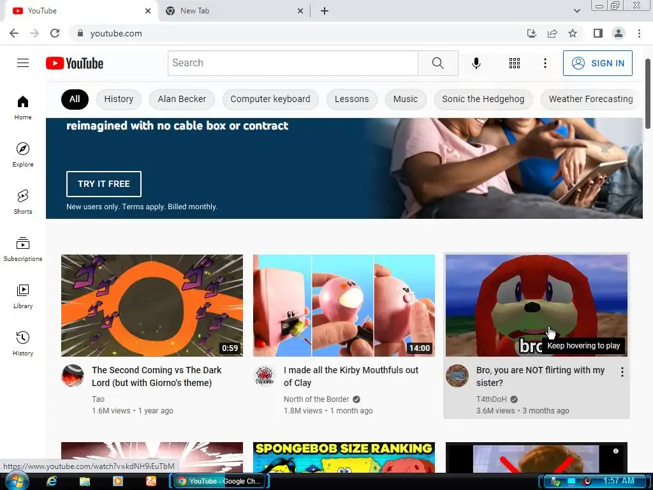Open the Chrome profile avatar
653x490 pixels.
coord(619,33)
